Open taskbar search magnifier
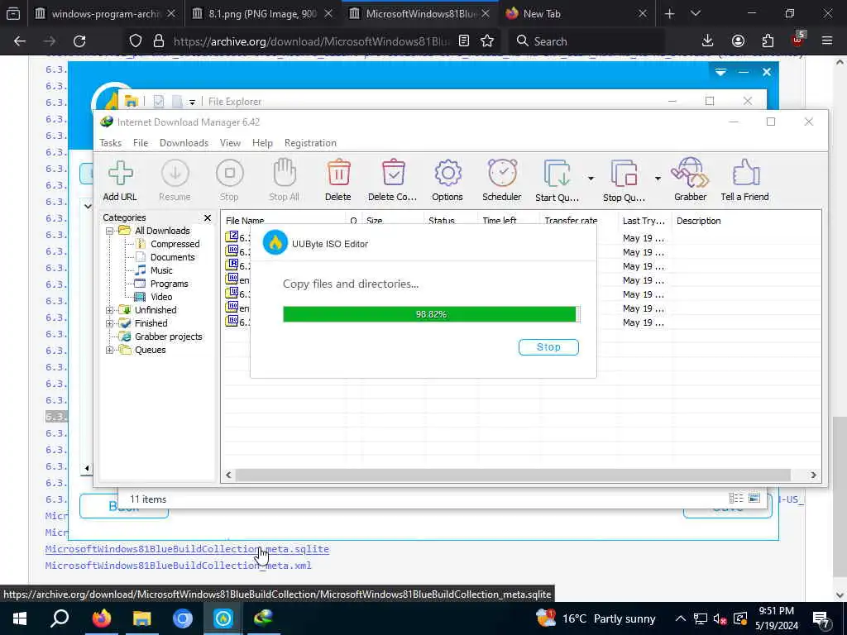The image size is (847, 635). click(60, 618)
